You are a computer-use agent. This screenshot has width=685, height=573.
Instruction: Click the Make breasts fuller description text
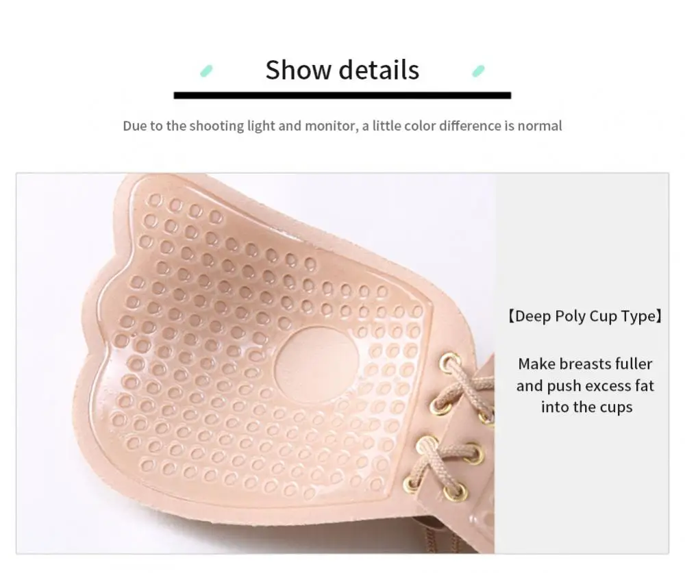click(585, 385)
